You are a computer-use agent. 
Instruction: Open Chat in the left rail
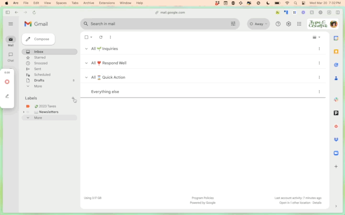11,56
